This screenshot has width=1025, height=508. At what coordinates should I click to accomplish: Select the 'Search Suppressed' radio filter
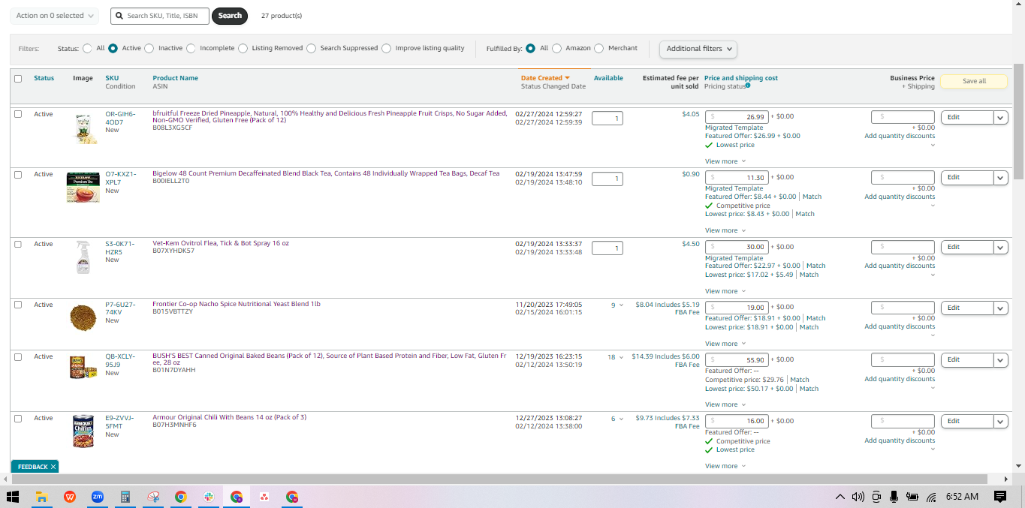(311, 48)
